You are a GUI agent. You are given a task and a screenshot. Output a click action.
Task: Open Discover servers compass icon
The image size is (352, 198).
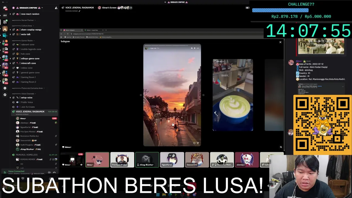coord(5,95)
